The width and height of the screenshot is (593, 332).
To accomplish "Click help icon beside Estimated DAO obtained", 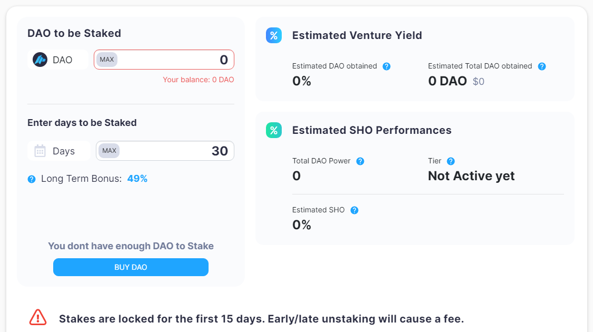I will pyautogui.click(x=387, y=66).
